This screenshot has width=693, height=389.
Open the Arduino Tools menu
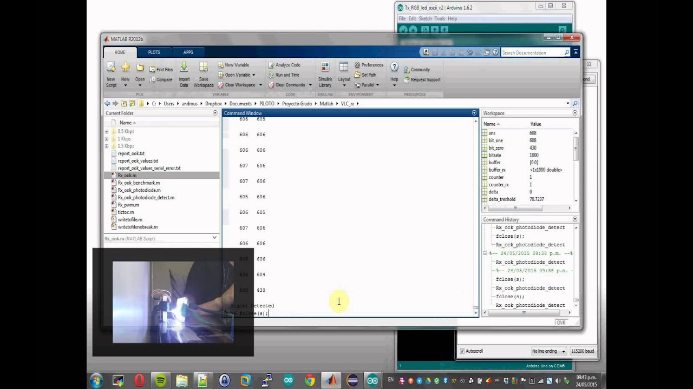[x=440, y=18]
